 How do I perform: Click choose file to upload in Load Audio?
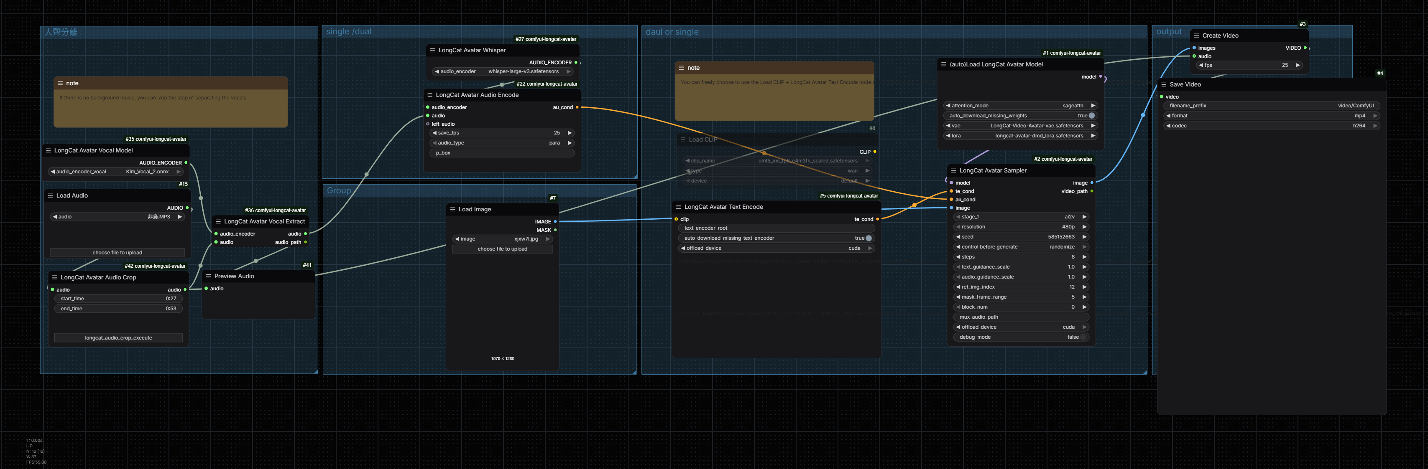point(117,253)
